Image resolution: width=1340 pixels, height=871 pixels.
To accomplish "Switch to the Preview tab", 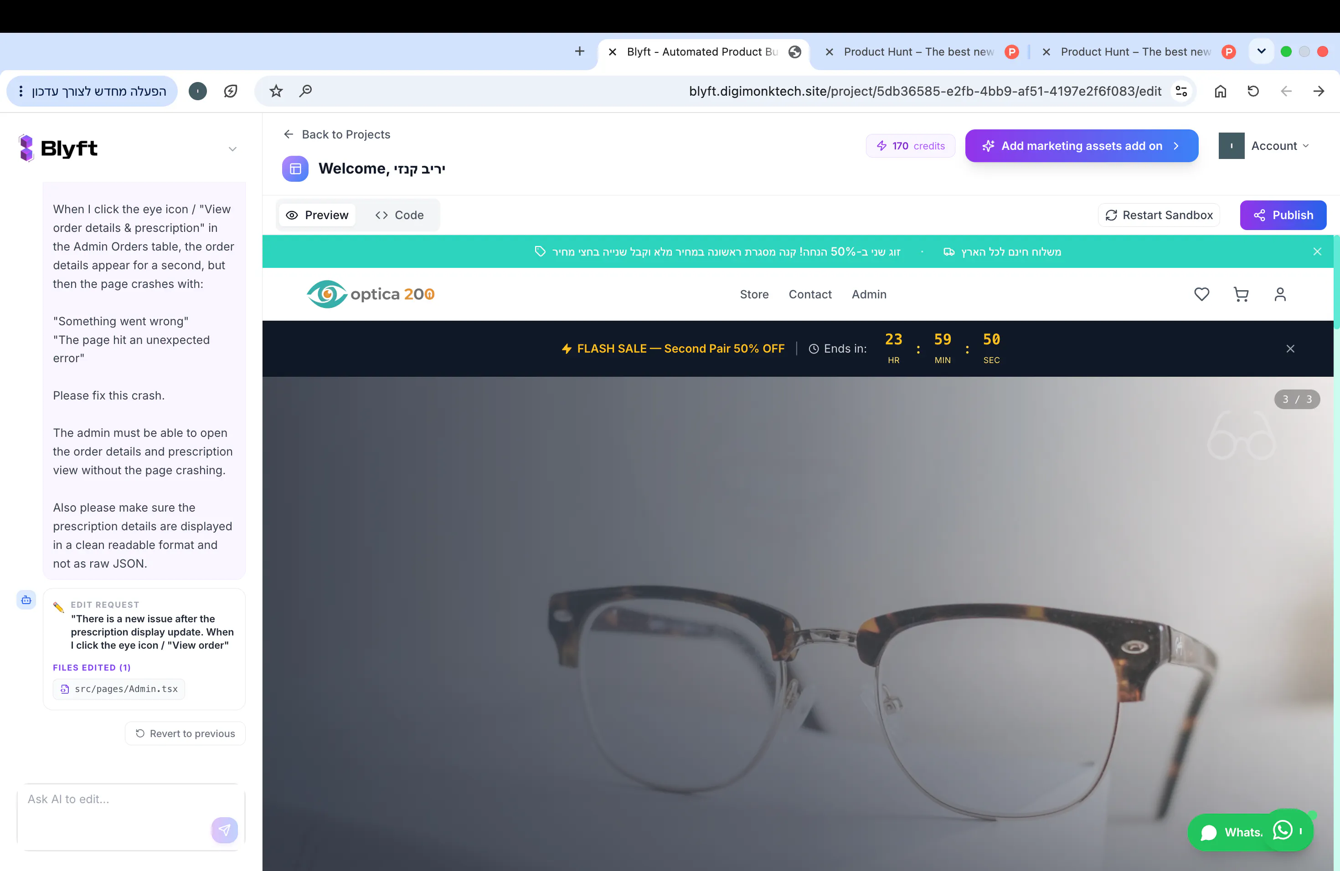I will coord(317,215).
